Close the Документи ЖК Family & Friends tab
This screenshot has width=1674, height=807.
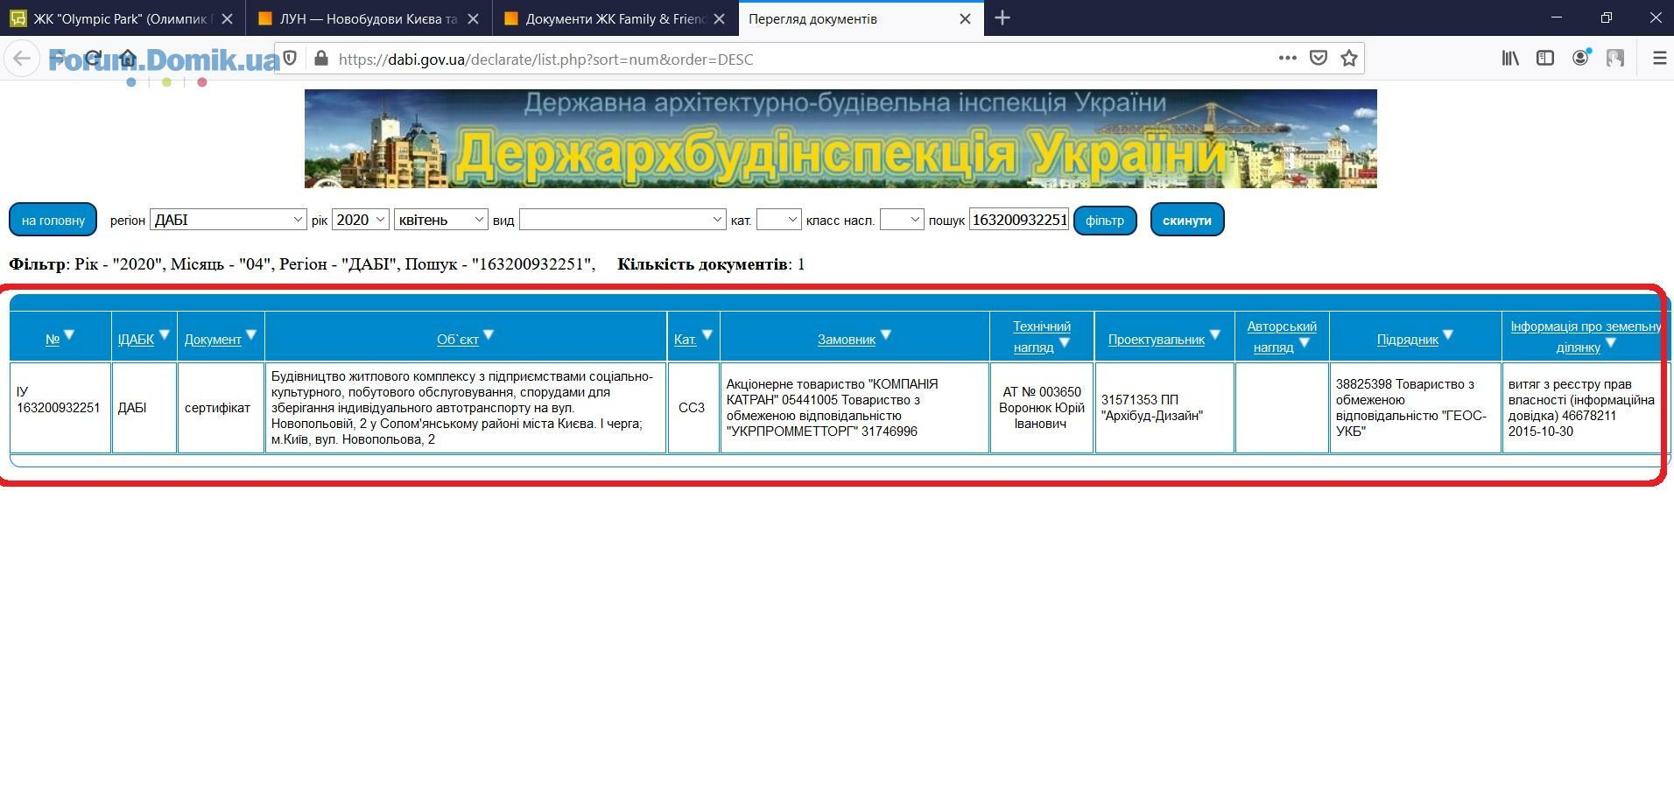click(x=719, y=18)
